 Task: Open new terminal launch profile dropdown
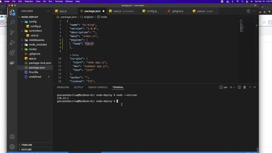tap(234, 88)
